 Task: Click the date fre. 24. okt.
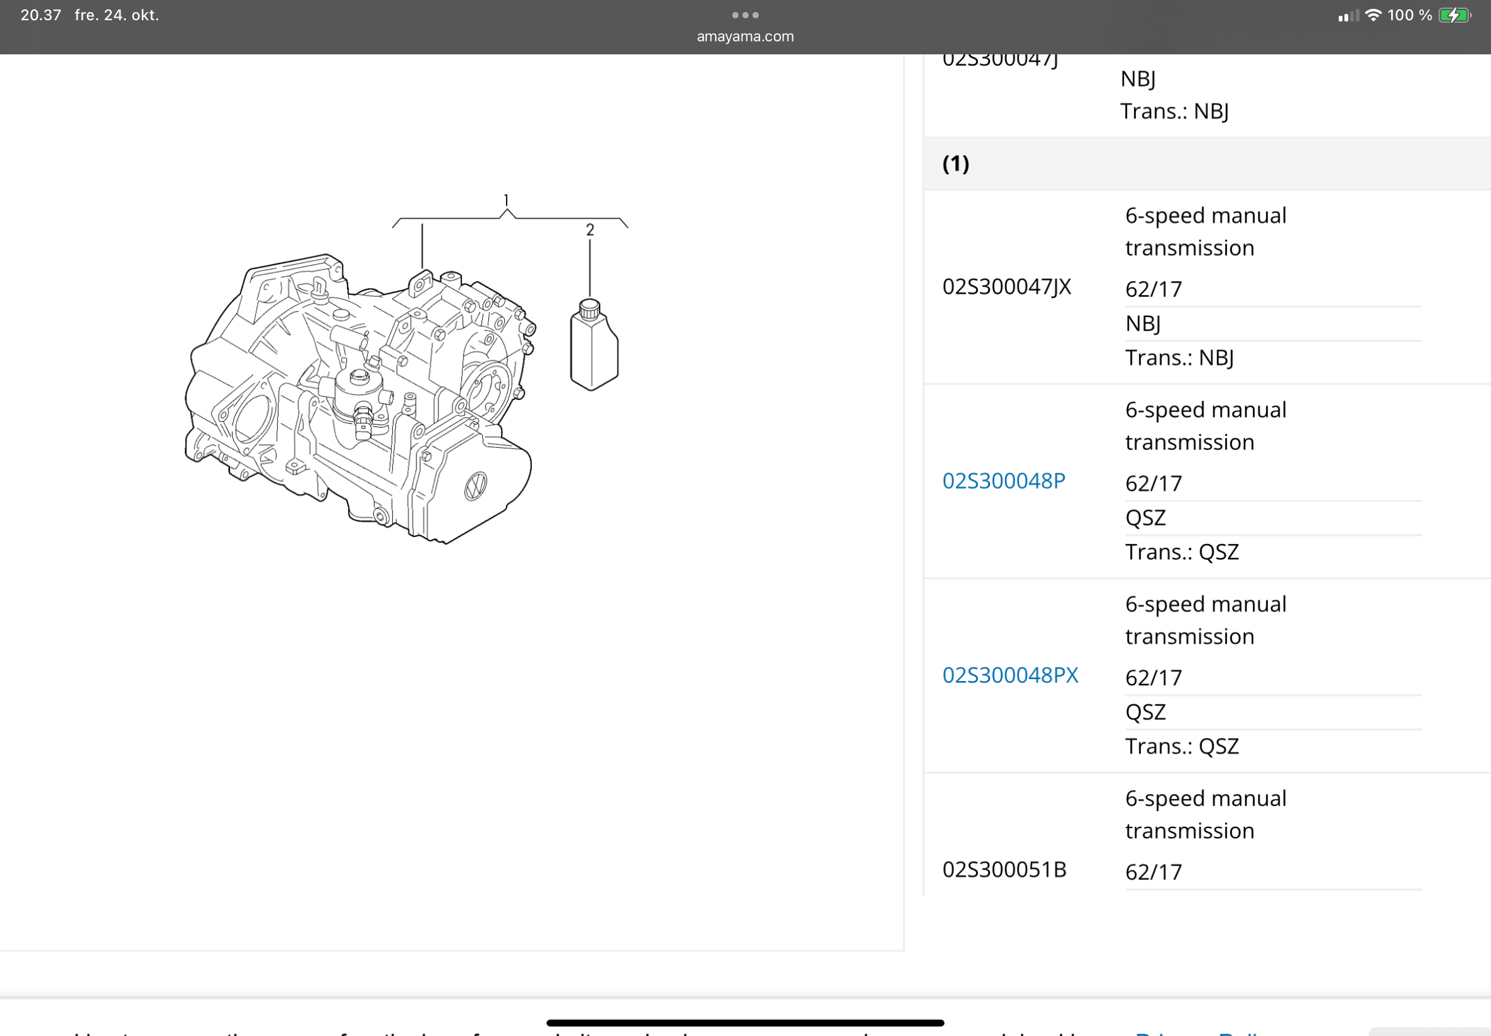117,15
